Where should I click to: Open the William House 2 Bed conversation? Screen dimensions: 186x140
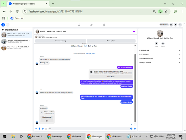(16, 35)
